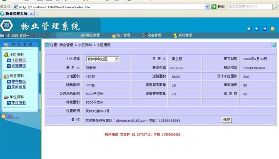Select the 物业管理系统 browser tab
This screenshot has height=159, width=279.
pos(16,13)
